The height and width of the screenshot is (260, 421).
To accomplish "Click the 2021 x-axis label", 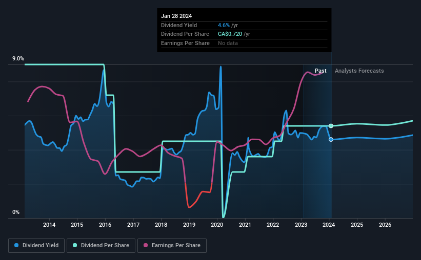I will [245, 225].
